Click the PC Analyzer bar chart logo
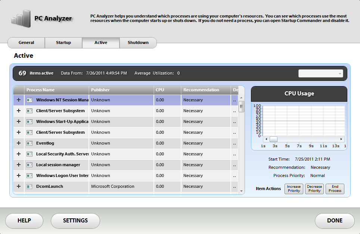This screenshot has width=360, height=234. click(21, 19)
